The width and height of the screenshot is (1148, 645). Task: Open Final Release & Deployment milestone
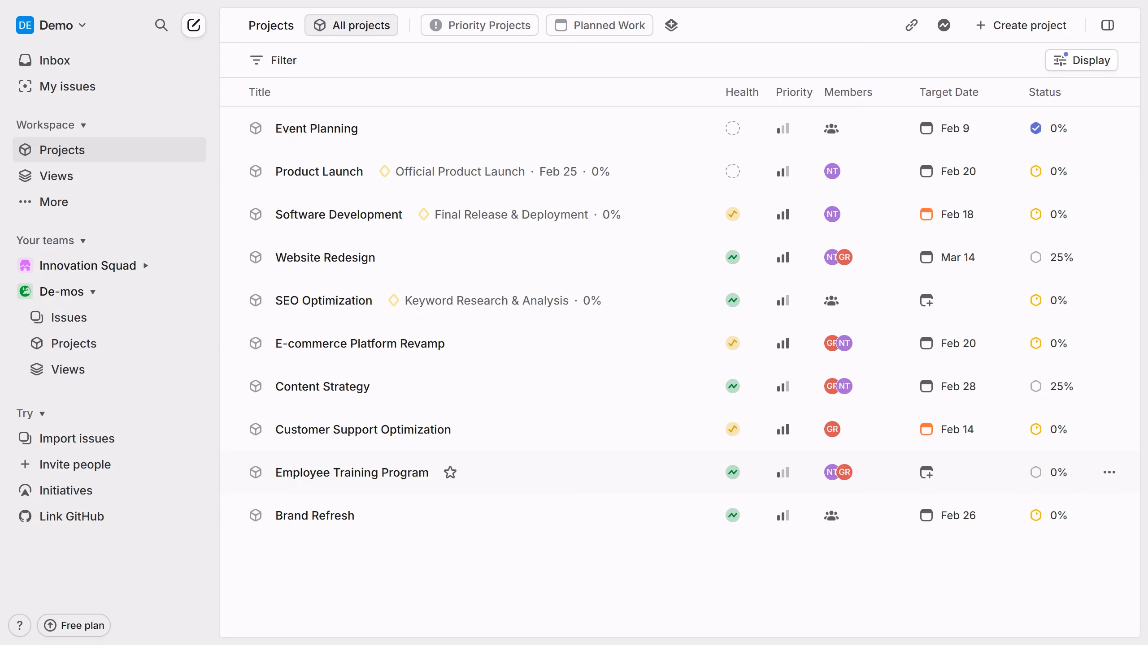[511, 214]
